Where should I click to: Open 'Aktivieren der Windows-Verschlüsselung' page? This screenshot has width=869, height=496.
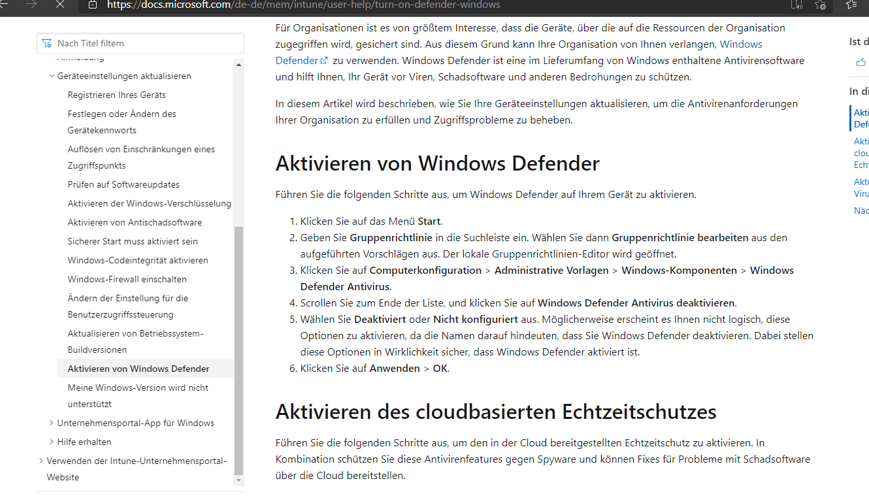[150, 203]
